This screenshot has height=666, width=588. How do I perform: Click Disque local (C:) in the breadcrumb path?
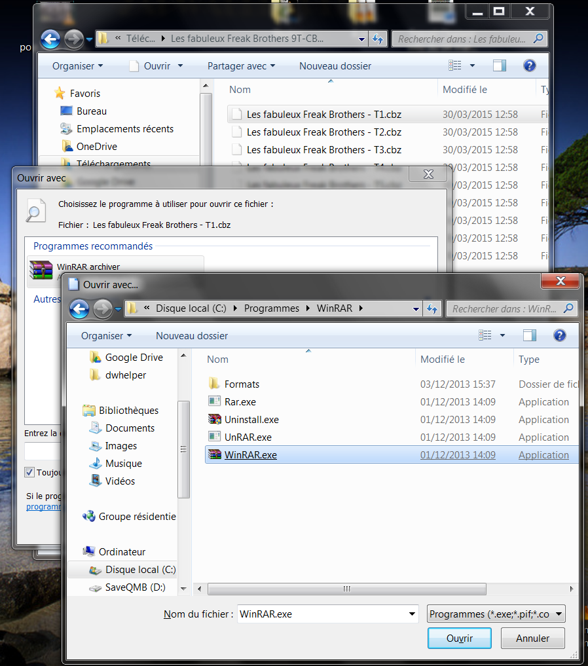[x=191, y=308]
